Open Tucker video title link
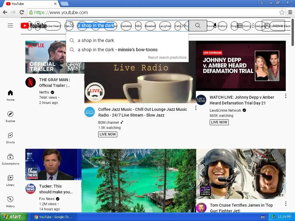The height and width of the screenshot is (221, 295). pos(56,189)
